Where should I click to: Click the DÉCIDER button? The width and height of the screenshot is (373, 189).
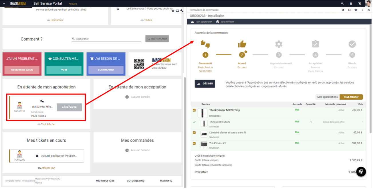[x=205, y=84]
